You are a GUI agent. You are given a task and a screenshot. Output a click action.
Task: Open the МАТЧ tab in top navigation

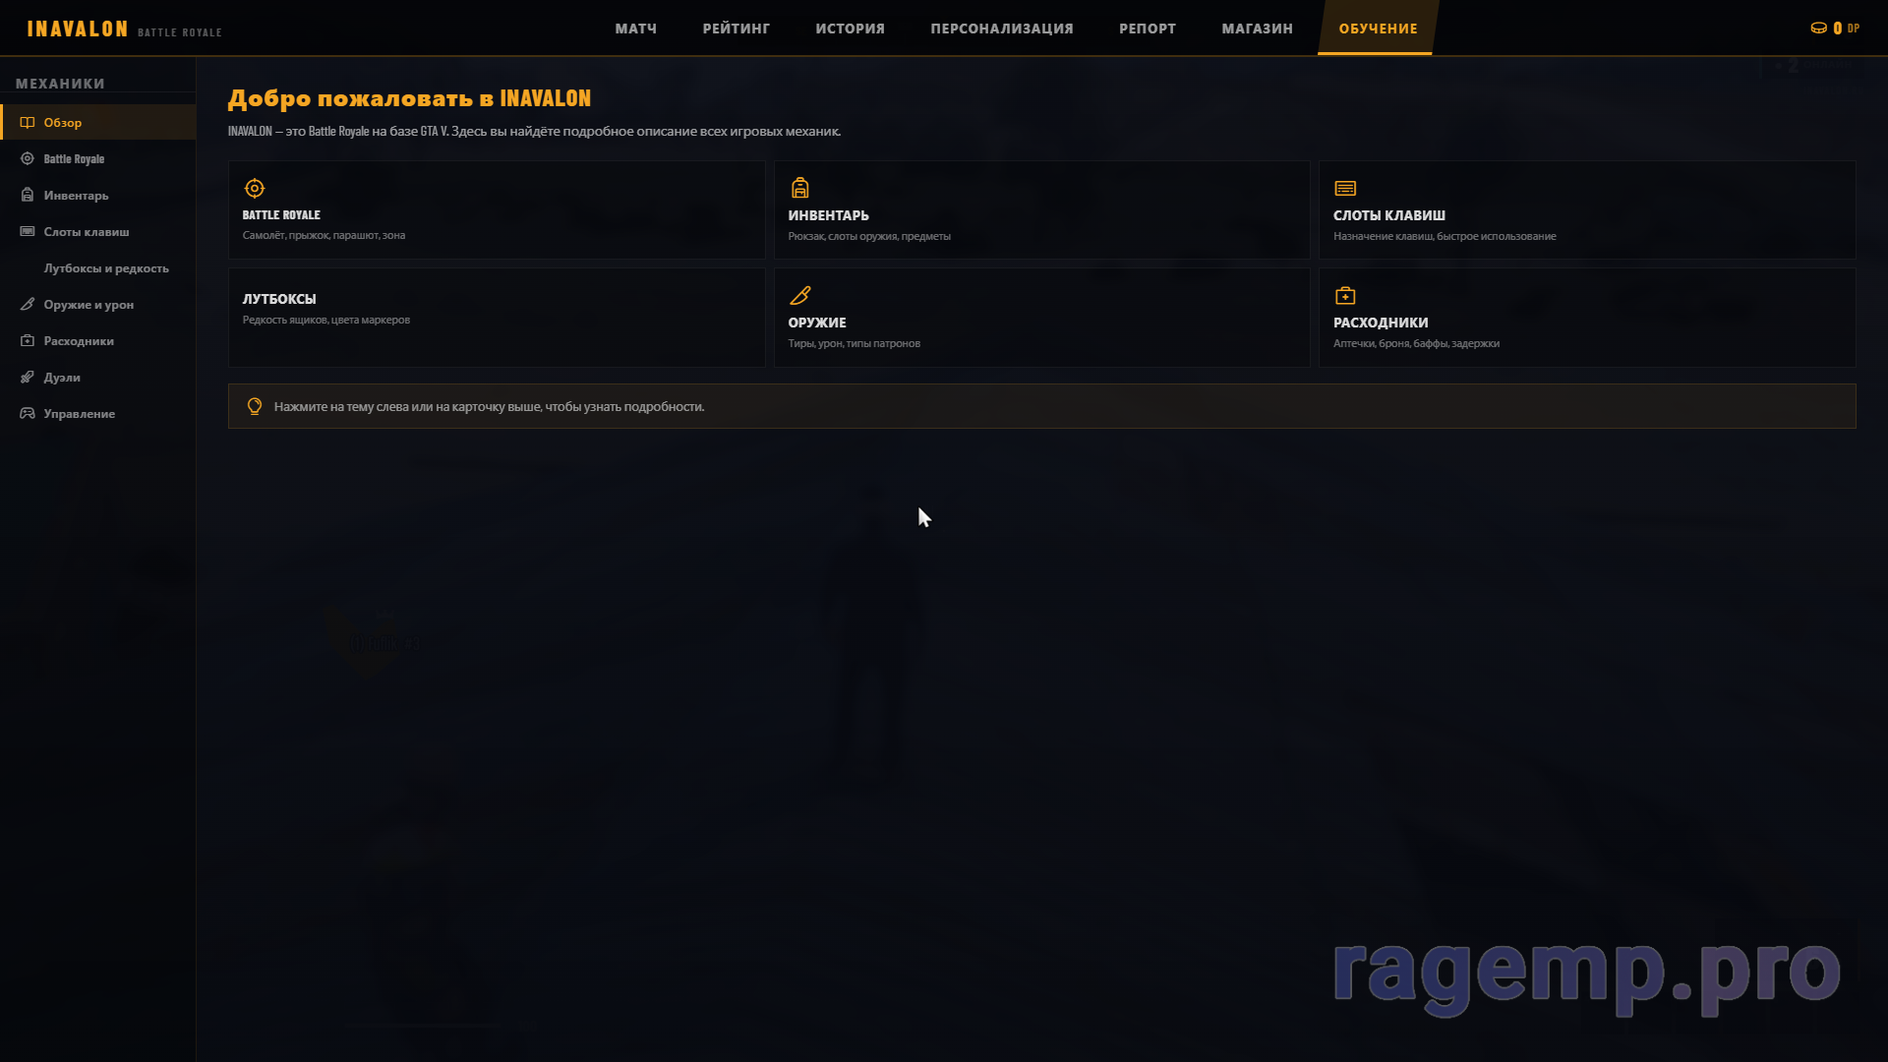(635, 29)
